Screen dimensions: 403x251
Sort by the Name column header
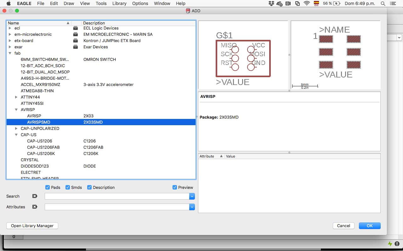[39, 23]
